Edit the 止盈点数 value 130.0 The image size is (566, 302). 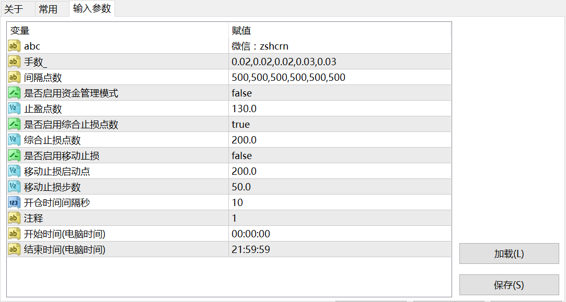(x=340, y=108)
